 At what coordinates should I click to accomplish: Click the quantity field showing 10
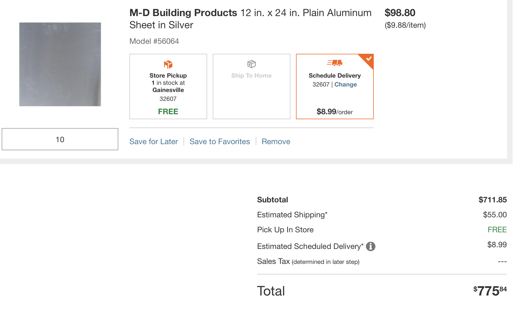point(60,139)
